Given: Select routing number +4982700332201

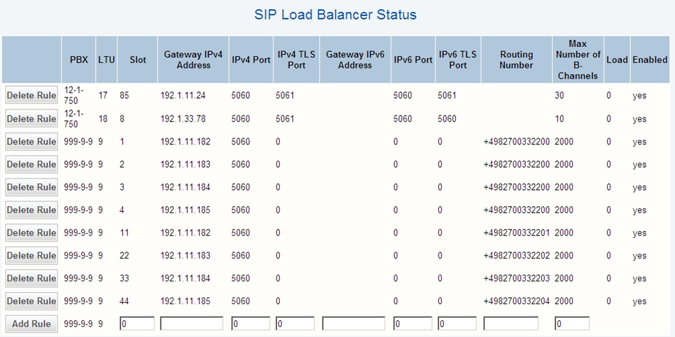Looking at the screenshot, I should (x=516, y=233).
